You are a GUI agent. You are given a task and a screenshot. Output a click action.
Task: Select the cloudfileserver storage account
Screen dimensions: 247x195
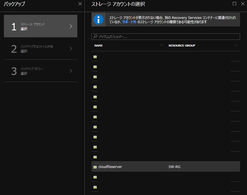click(110, 167)
